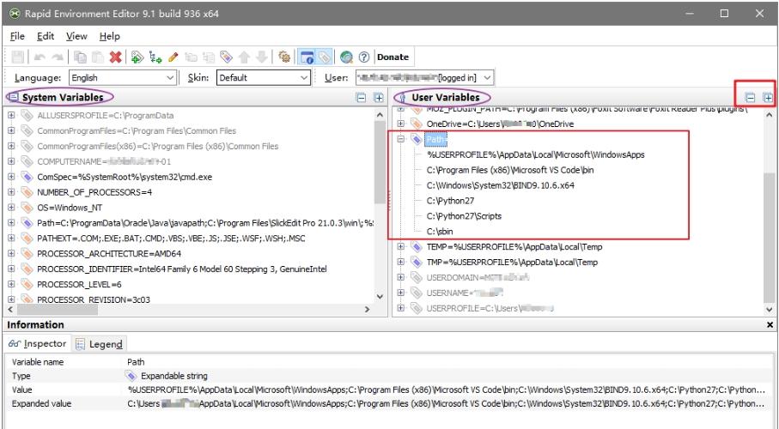Add a new variable with green-plus tag icon
779x429 pixels.
click(137, 57)
